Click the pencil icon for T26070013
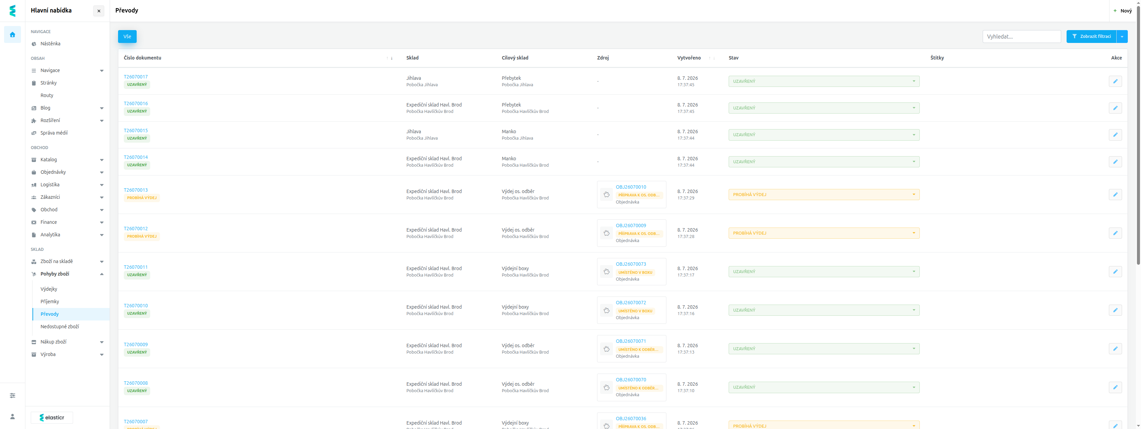Viewport: 1141px width, 429px height. 1115,194
